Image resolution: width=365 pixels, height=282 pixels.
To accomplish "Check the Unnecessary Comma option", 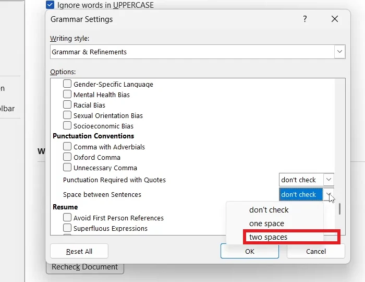I will (67, 168).
